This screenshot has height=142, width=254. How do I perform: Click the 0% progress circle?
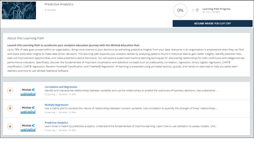(x=180, y=10)
